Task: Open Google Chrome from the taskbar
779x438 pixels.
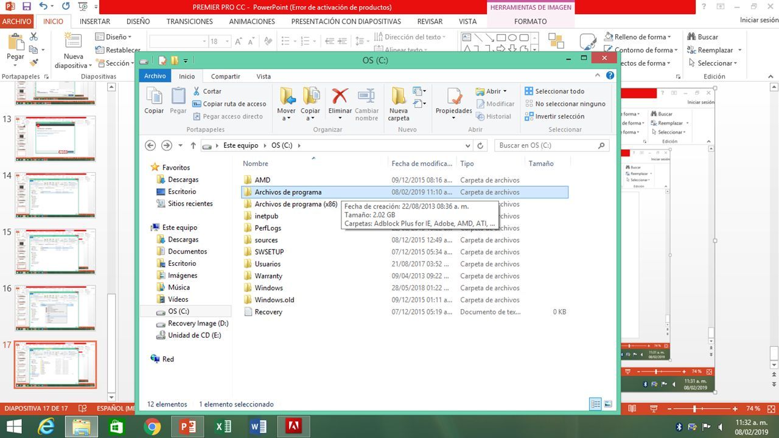Action: (152, 427)
